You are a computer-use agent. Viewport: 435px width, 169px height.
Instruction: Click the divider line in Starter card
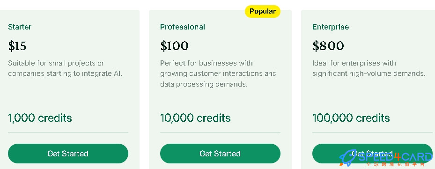(x=68, y=132)
